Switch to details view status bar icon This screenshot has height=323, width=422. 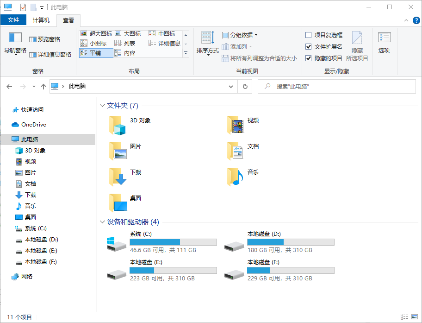click(x=404, y=317)
